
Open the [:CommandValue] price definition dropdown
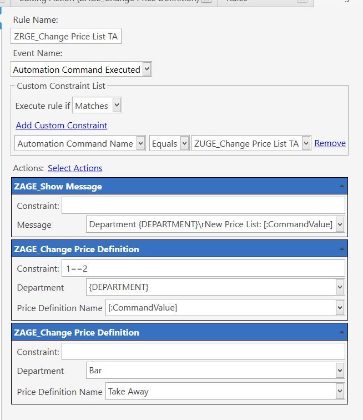(x=340, y=308)
